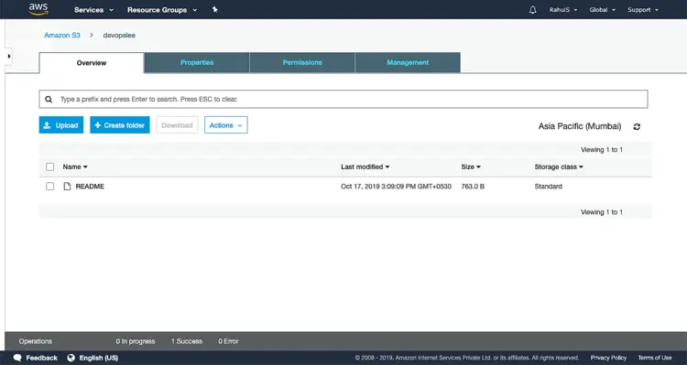Click the 0 In progress entry
The height and width of the screenshot is (365, 687).
[136, 341]
